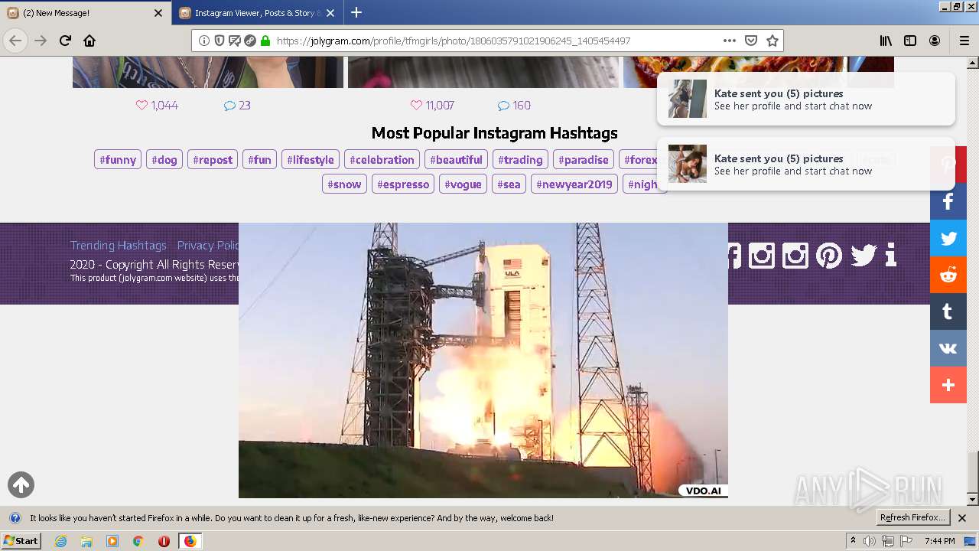Close the Instagram Viewer tab
Screen dimensions: 979x551
(x=330, y=13)
